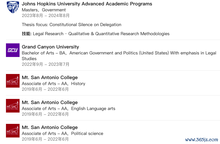Click the MT. SAC logo beside Political science
220x144 pixels.
click(13, 131)
